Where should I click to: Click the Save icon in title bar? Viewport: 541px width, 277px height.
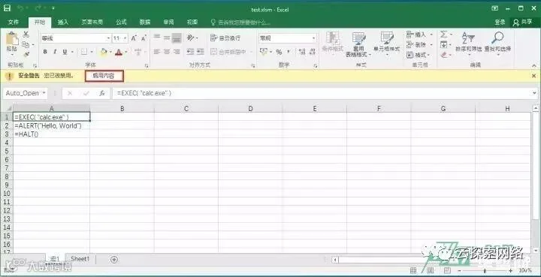(7, 8)
